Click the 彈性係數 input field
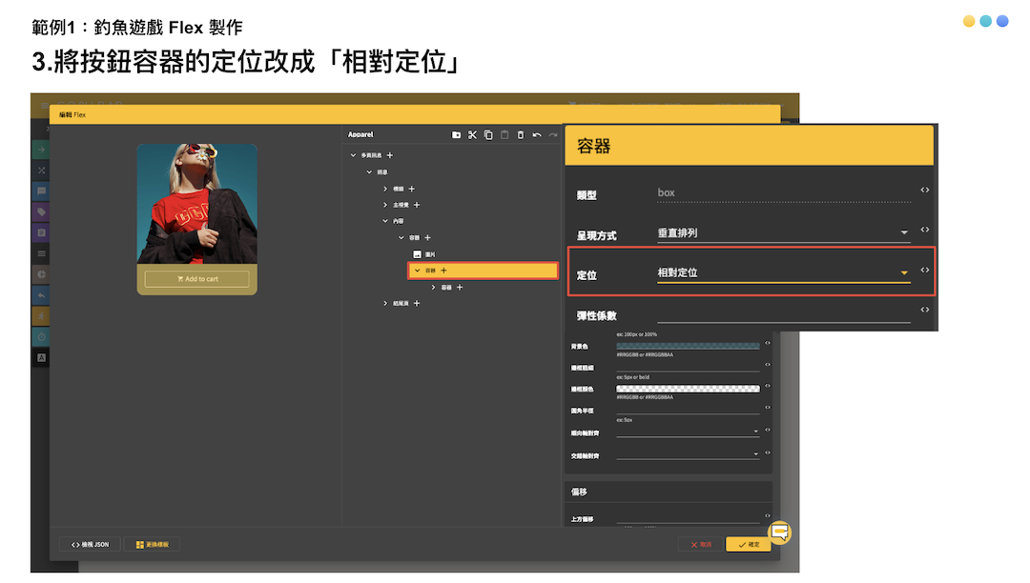The height and width of the screenshot is (583, 1030). [784, 313]
